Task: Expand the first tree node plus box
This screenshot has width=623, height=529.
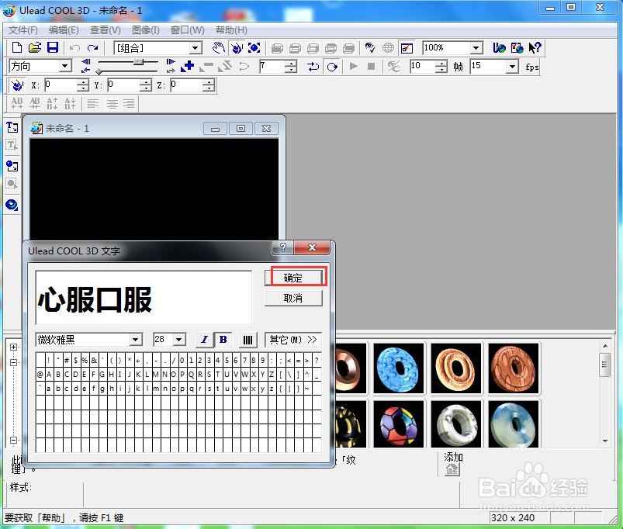Action: pyautogui.click(x=13, y=347)
